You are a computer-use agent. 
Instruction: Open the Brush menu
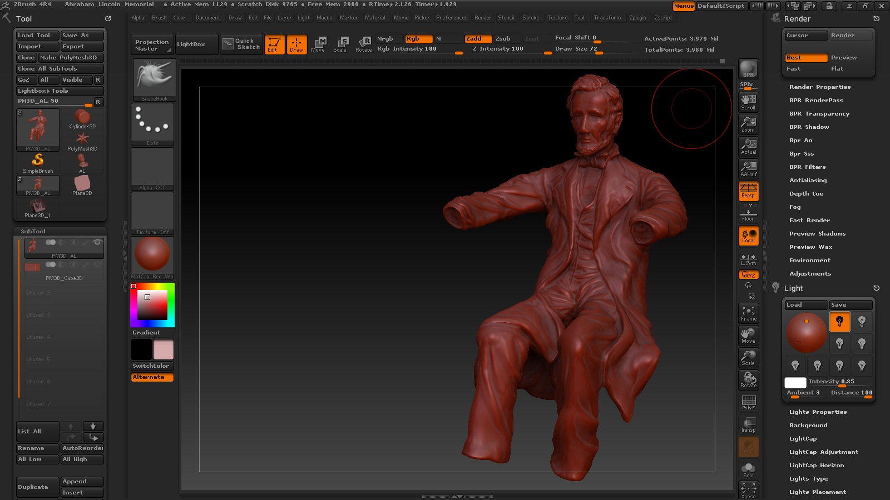click(x=159, y=18)
